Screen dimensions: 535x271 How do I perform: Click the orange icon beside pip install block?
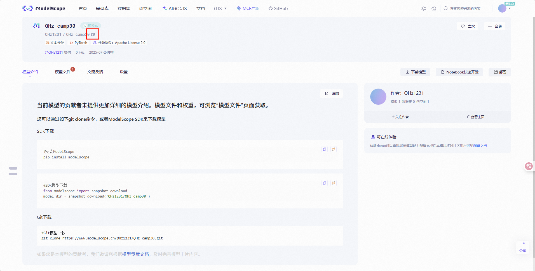[x=334, y=149]
